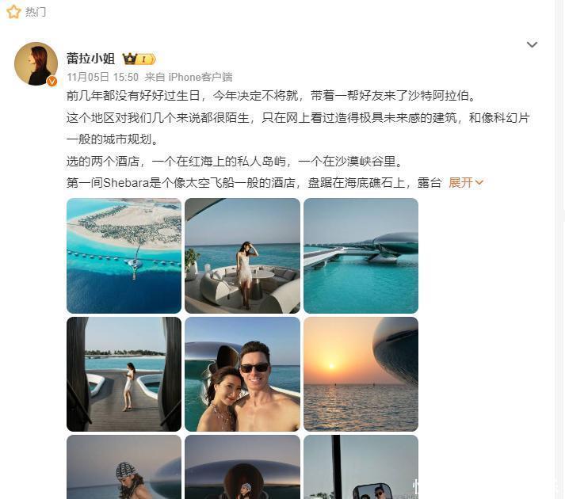
Task: Open the couple selfie photo
Action: click(242, 374)
